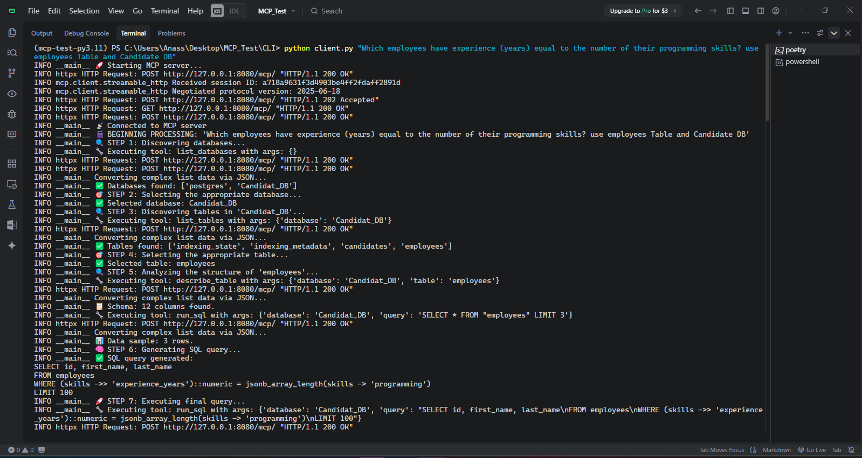Open the Search view in sidebar
The image size is (862, 458).
[12, 53]
